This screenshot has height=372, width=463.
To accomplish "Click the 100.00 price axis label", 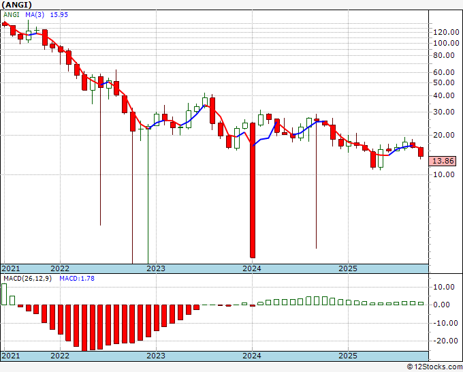I will click(x=446, y=43).
